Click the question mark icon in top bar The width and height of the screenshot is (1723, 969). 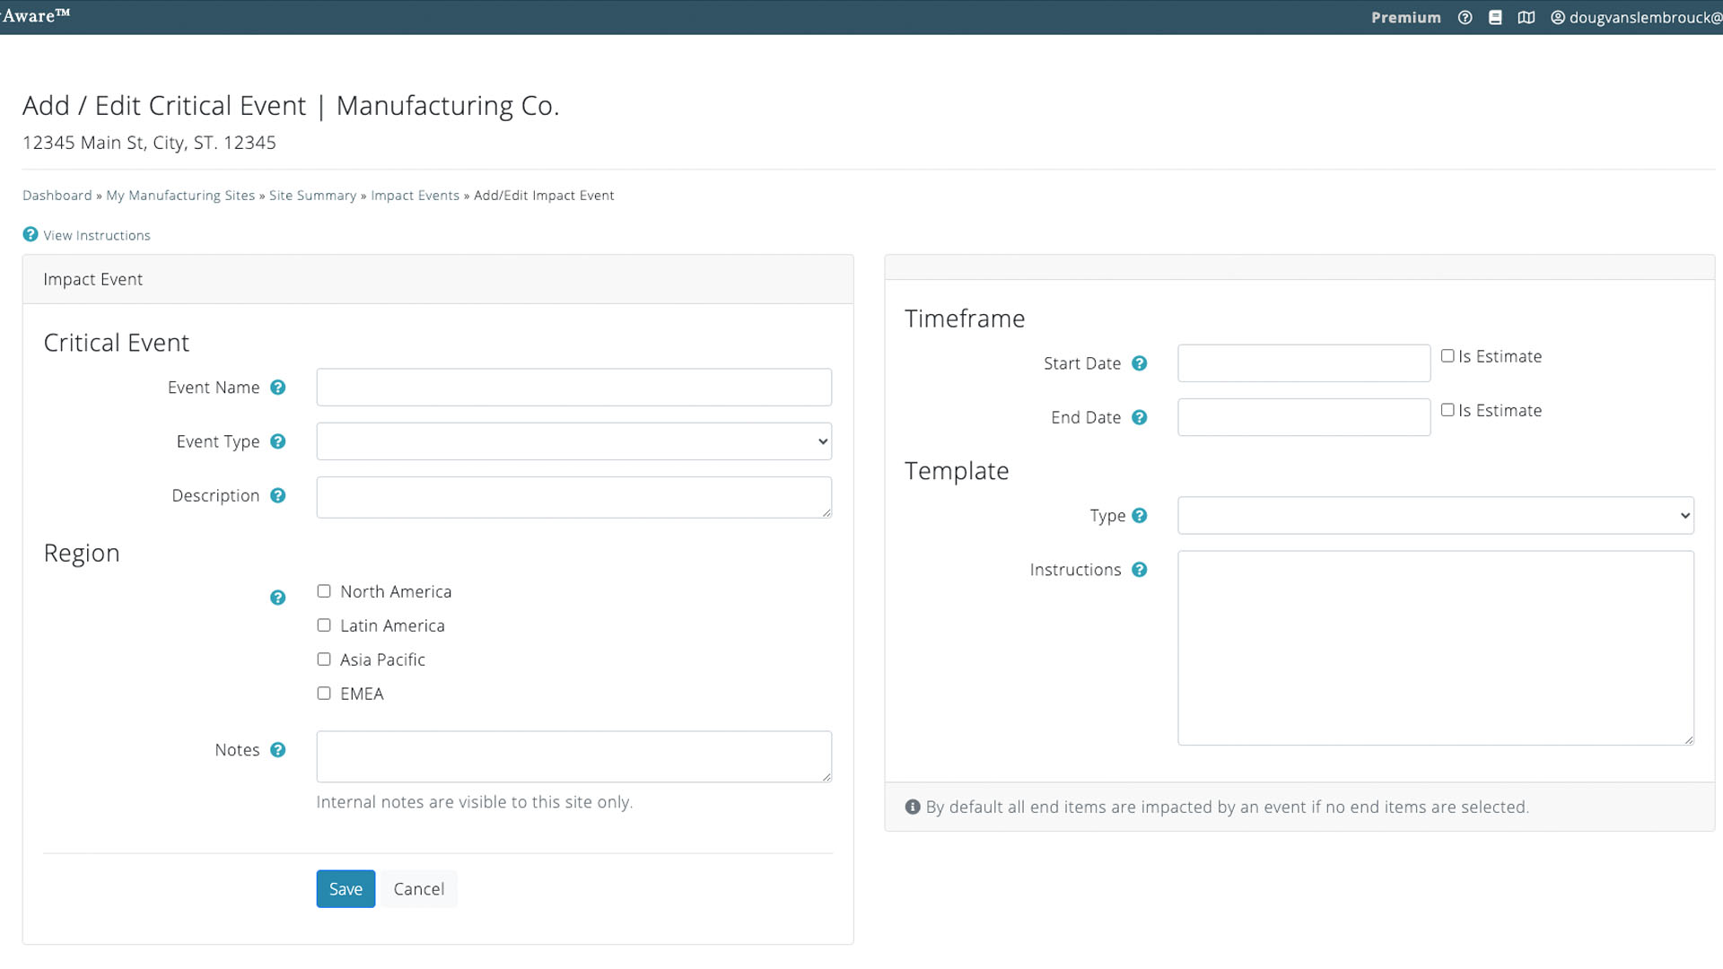point(1465,17)
